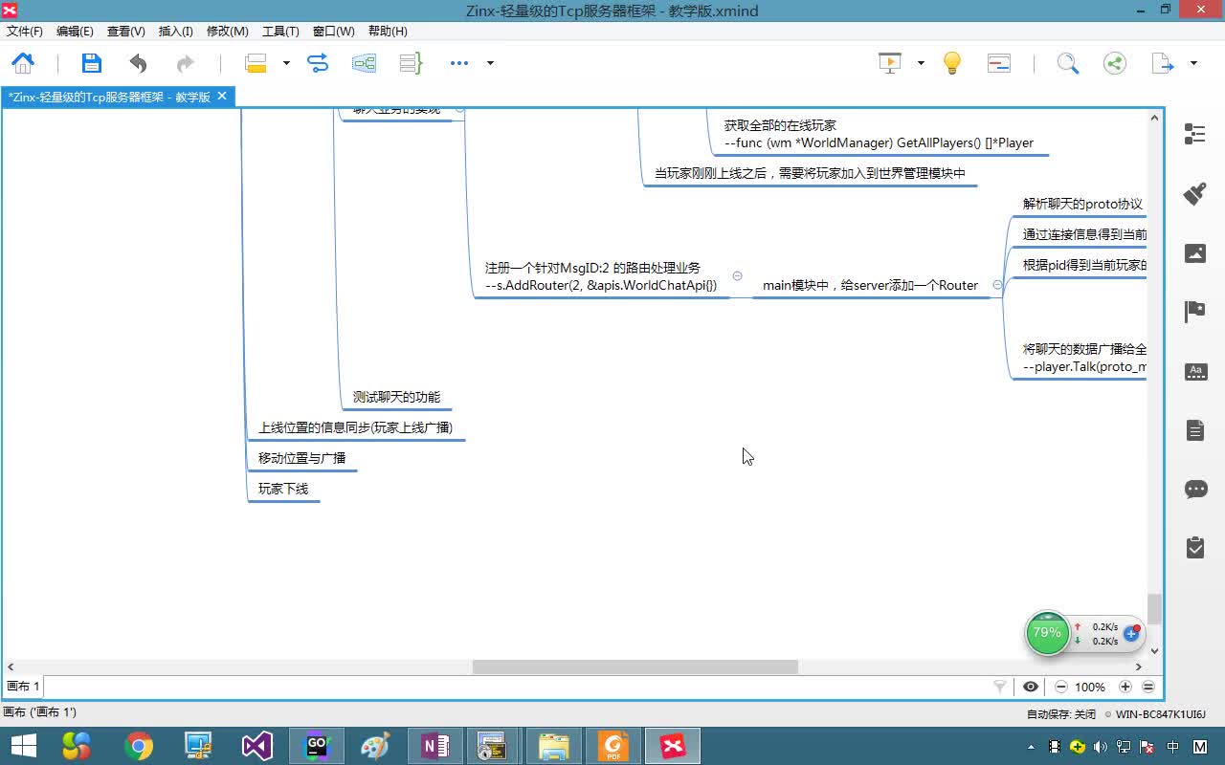Zoom out with the minus button
This screenshot has width=1225, height=765.
tap(1061, 687)
